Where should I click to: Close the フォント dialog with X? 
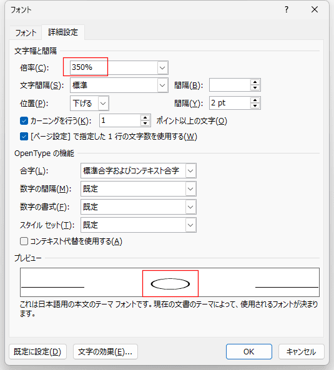click(315, 10)
